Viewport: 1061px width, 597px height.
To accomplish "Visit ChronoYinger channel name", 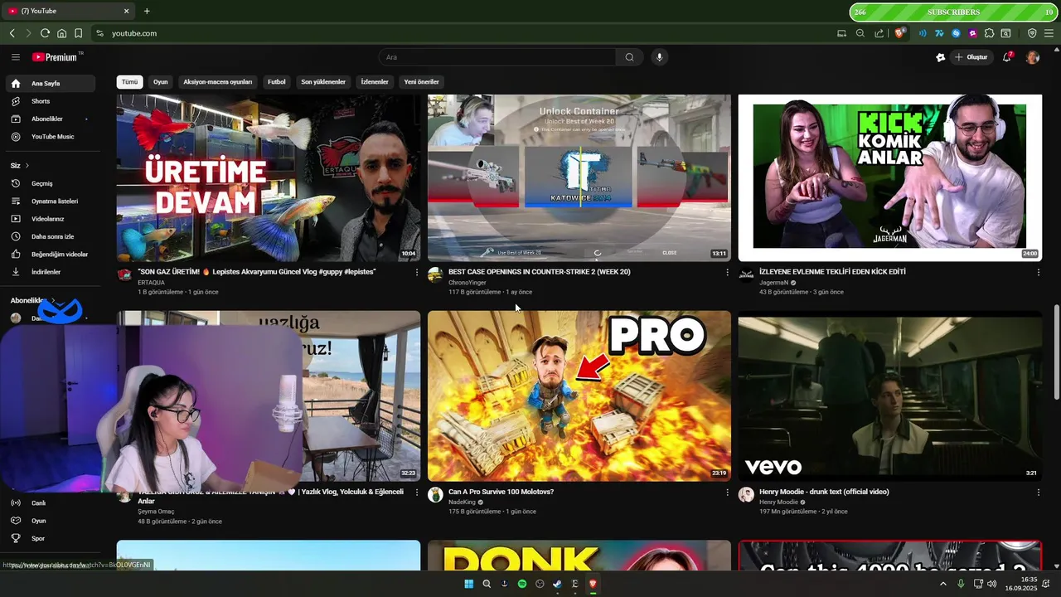I will (x=468, y=283).
